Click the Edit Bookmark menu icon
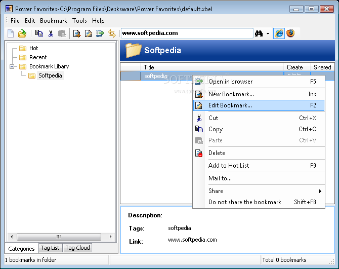This screenshot has width=339, height=269. (x=199, y=105)
